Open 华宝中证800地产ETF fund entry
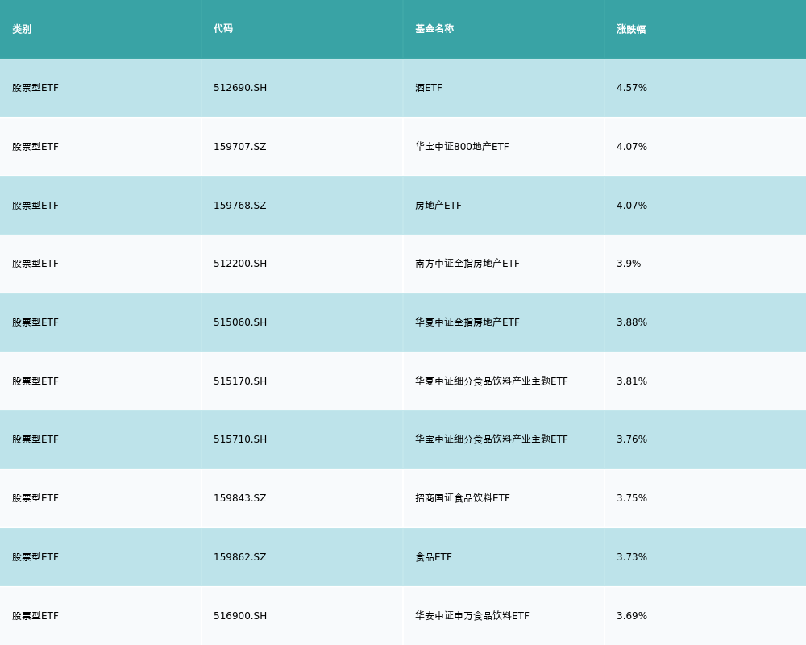 tap(462, 147)
